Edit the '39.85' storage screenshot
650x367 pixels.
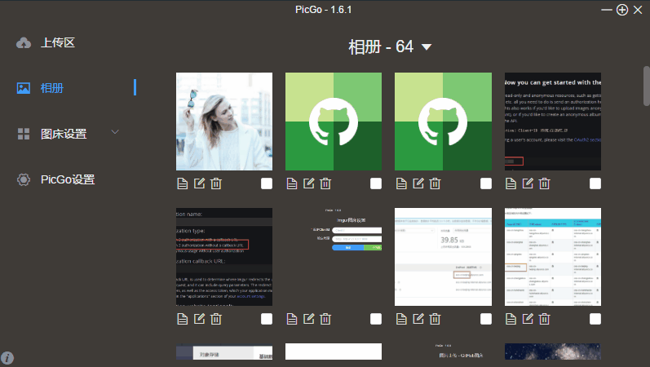[x=418, y=319]
